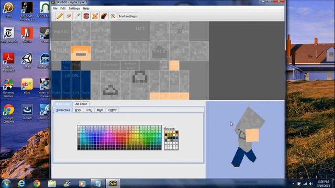335x188 pixels.
Task: Select the CMYK tab
Action: (x=113, y=110)
